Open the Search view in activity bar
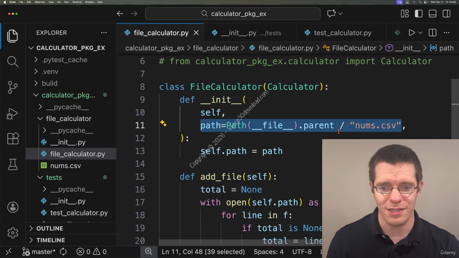 click(x=13, y=61)
